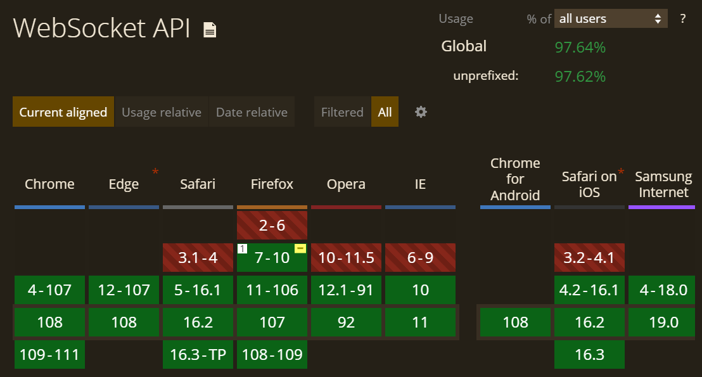Click the Edge column header
702x377 pixels.
[x=124, y=184]
